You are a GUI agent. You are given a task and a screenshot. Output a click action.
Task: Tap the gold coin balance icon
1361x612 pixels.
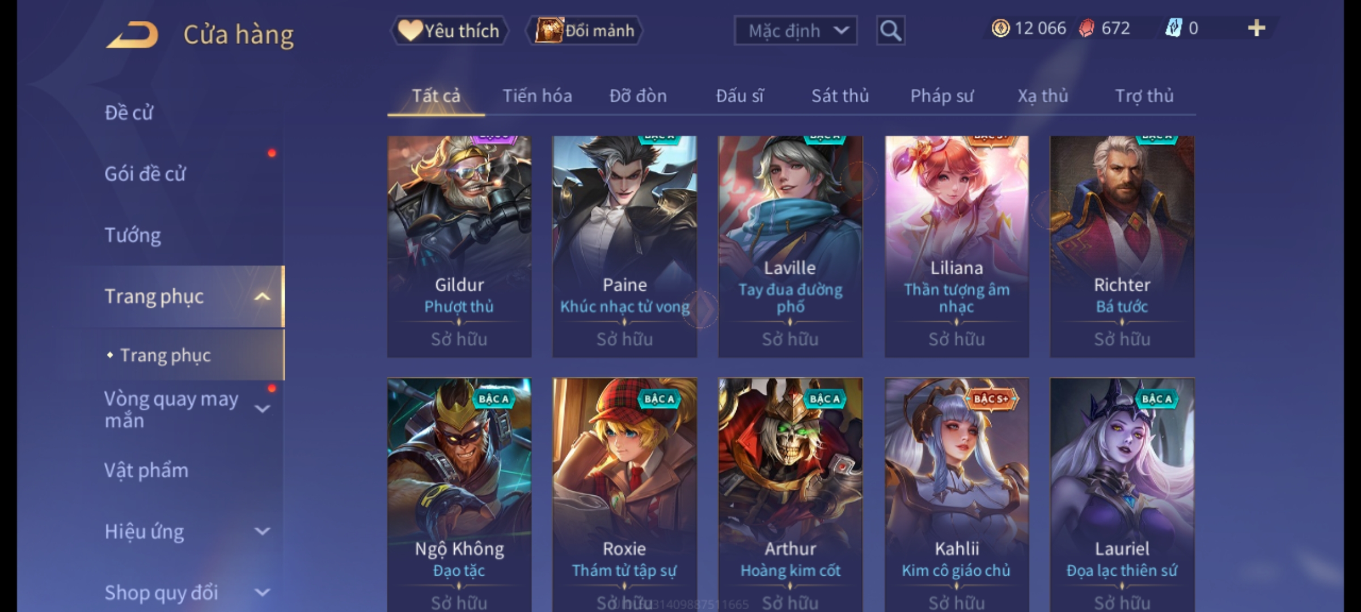1000,28
